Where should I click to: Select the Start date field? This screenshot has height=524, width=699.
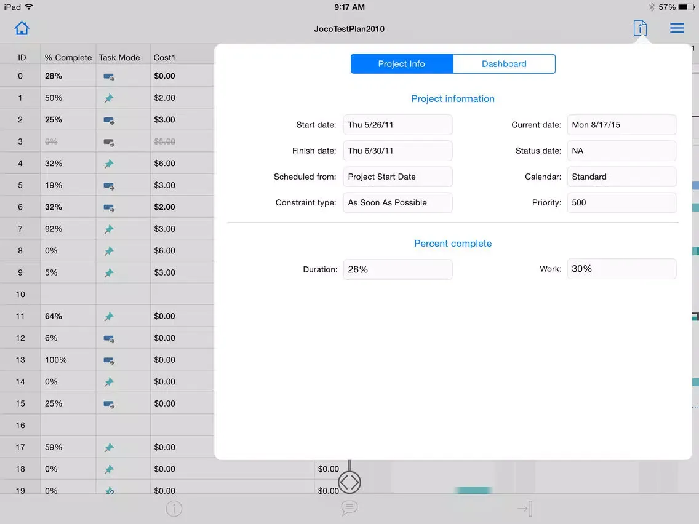point(397,125)
